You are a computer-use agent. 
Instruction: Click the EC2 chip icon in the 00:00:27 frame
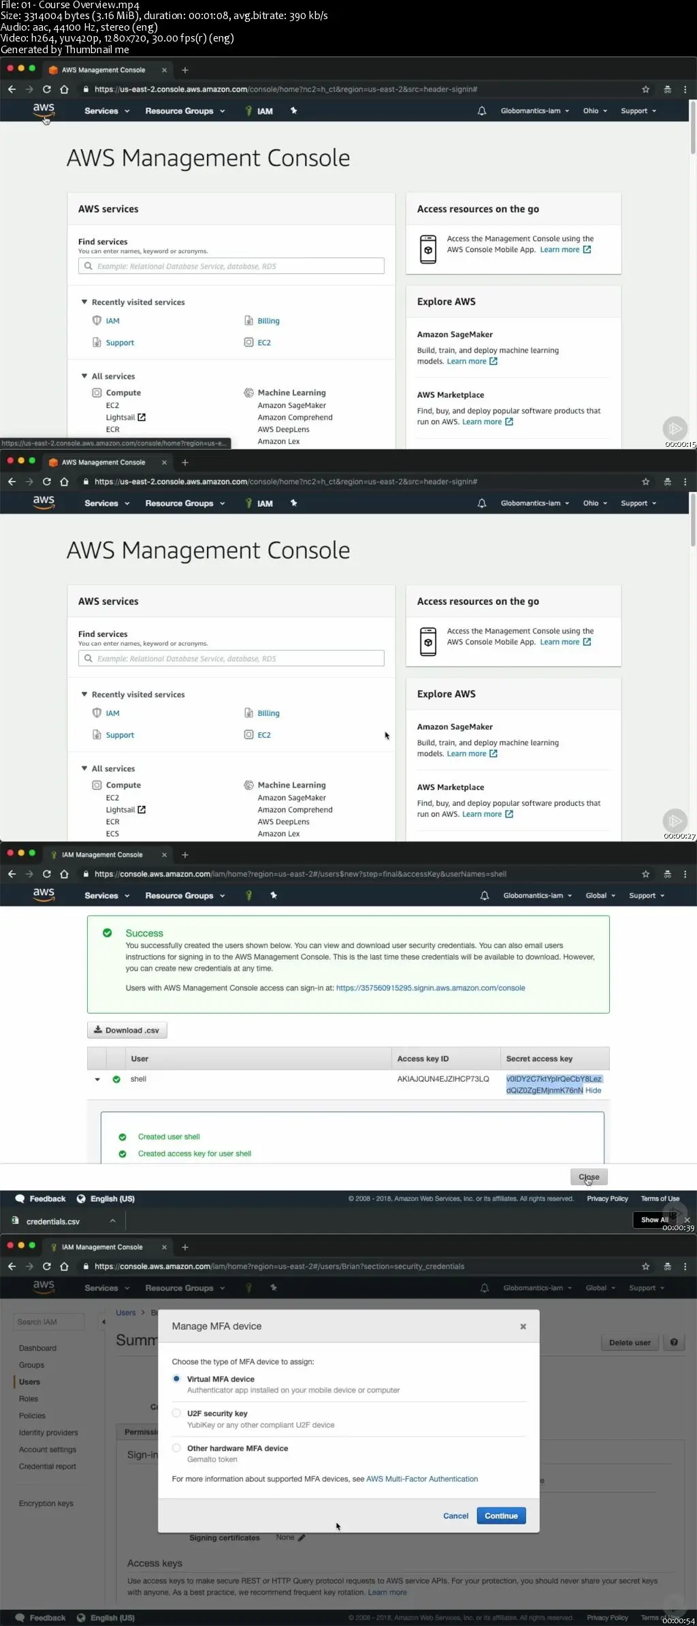[249, 734]
